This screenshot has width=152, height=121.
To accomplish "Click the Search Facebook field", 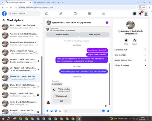I will [x=24, y=14].
